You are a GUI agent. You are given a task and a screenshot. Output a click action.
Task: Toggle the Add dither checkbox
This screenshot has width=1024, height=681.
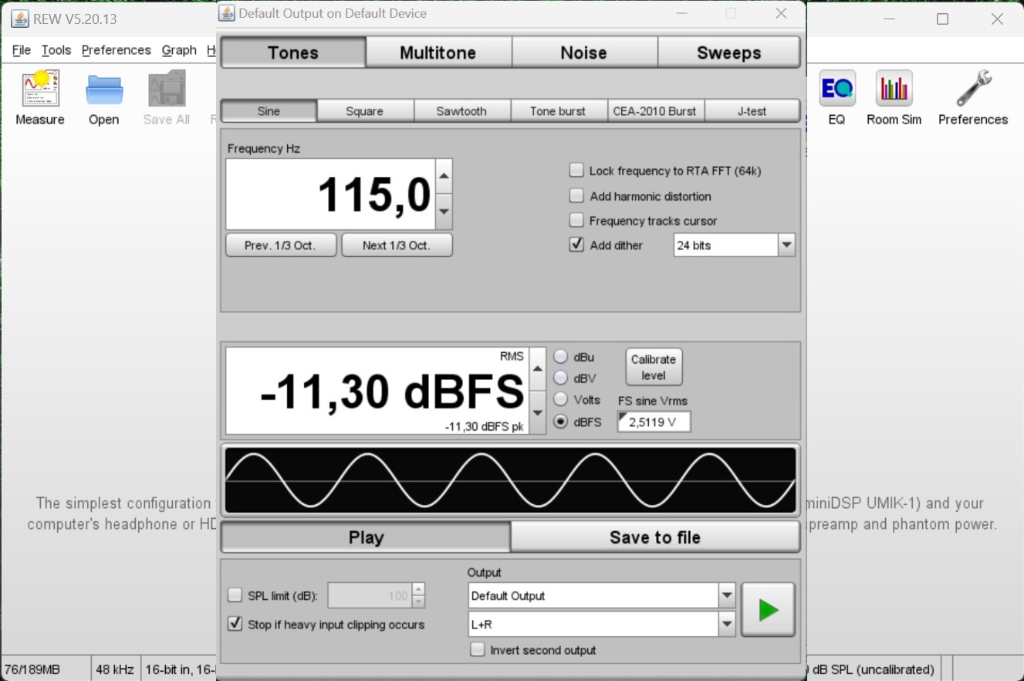point(576,245)
